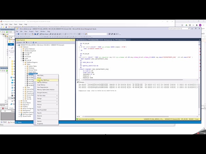Select the Database Diagrams tree item
The height and width of the screenshot is (154, 206).
point(32,62)
